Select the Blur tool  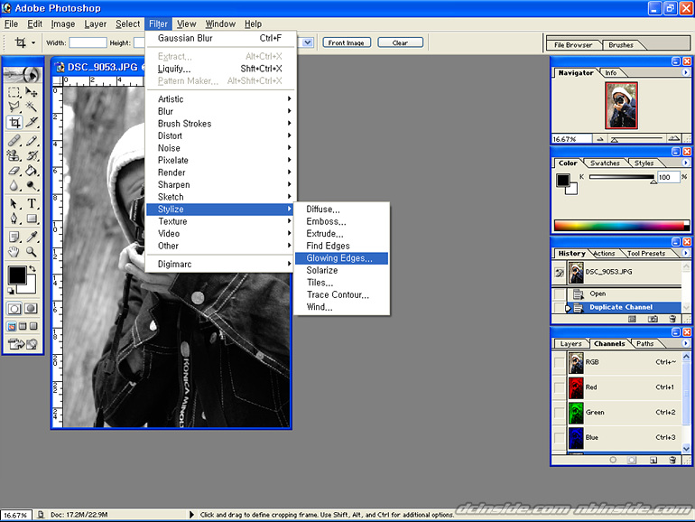[x=14, y=185]
